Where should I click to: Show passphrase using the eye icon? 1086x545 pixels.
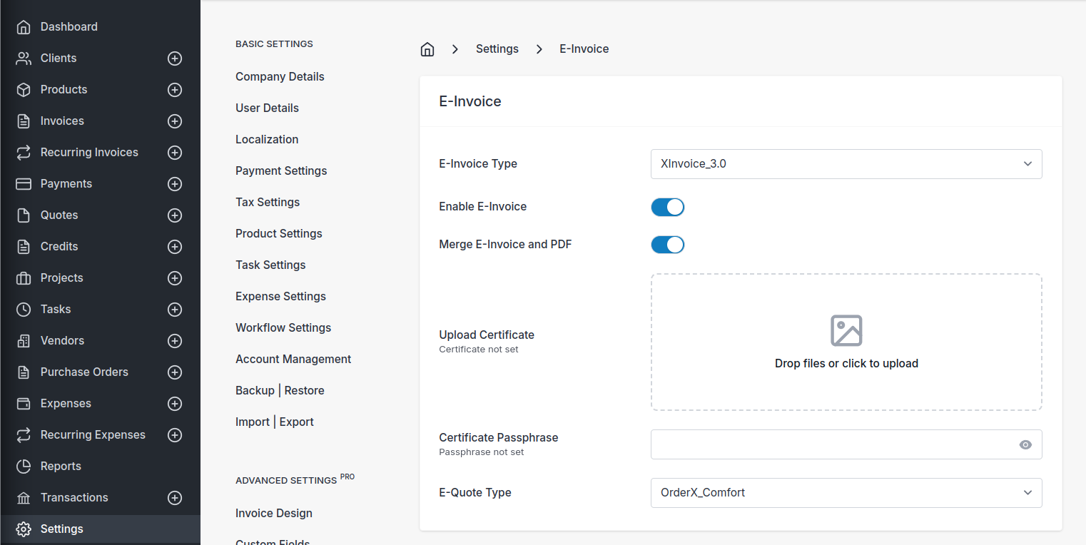pos(1025,444)
